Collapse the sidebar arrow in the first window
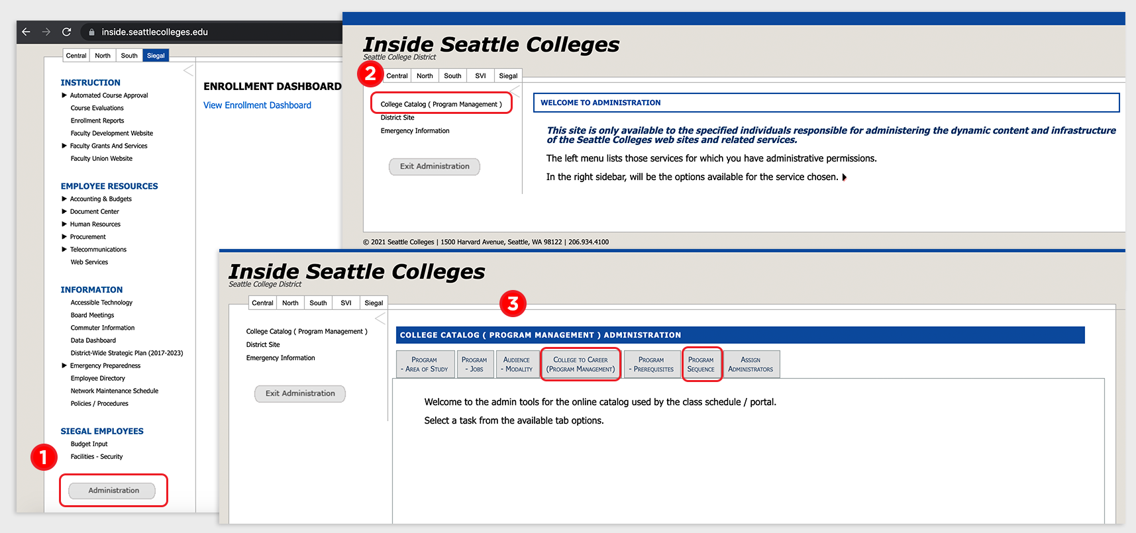 [188, 70]
